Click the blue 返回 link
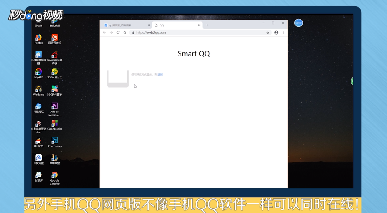Viewport: 387px width, 213px height. point(160,75)
